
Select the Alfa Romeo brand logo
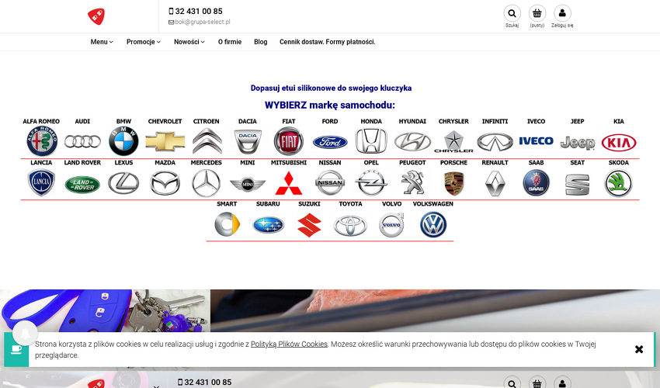[x=42, y=141]
